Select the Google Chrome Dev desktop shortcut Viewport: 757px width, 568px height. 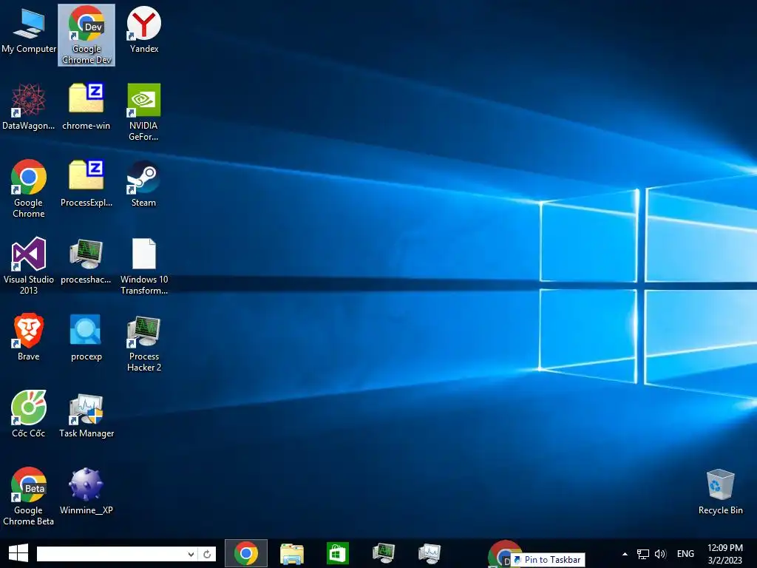[86, 35]
